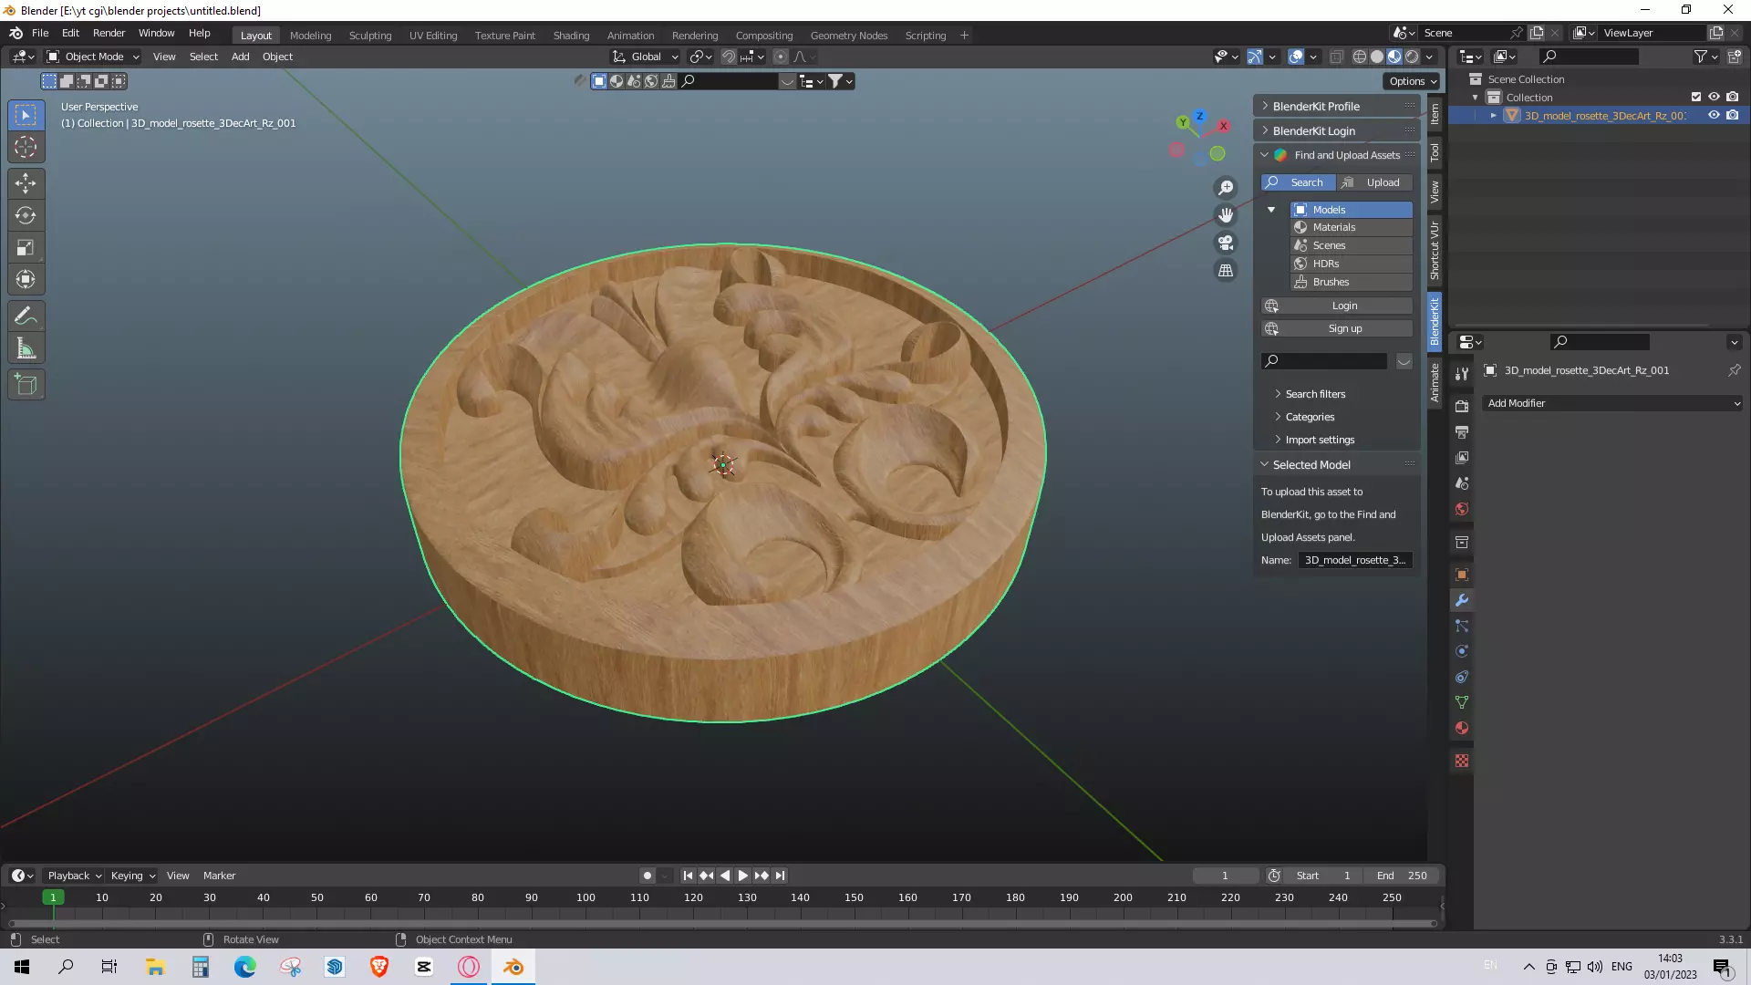The image size is (1751, 985).
Task: Open the Object Mode dropdown
Action: pyautogui.click(x=93, y=57)
